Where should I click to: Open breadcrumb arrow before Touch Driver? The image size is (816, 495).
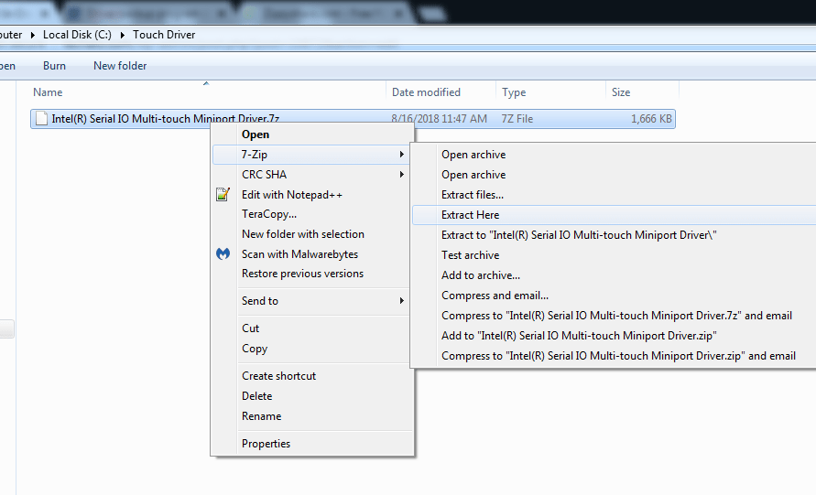click(123, 35)
